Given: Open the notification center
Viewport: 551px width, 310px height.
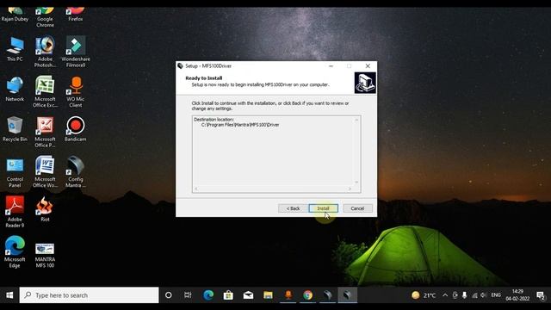Looking at the screenshot, I should (x=541, y=295).
